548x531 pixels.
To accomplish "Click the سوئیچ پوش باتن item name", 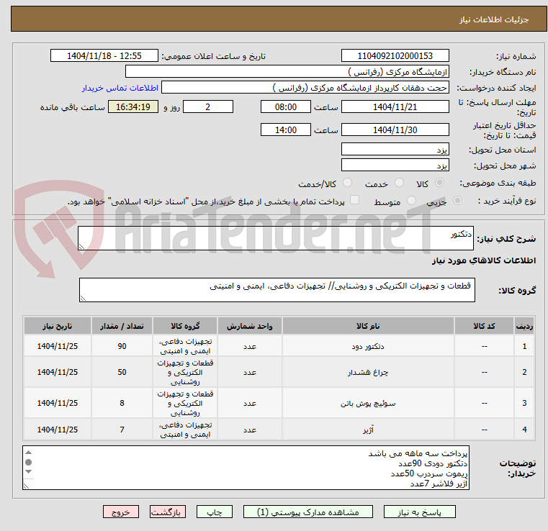I will (368, 404).
